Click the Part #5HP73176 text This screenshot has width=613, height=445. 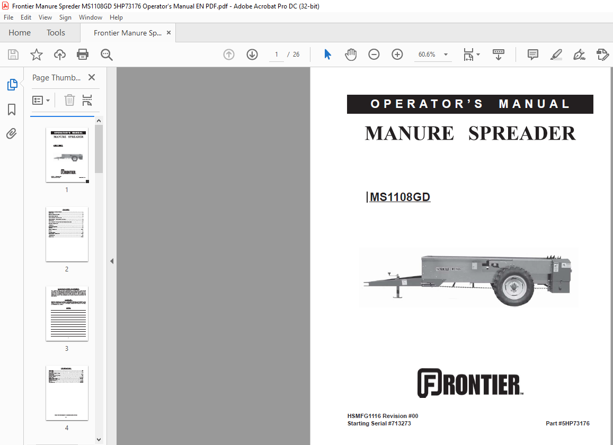click(x=567, y=423)
